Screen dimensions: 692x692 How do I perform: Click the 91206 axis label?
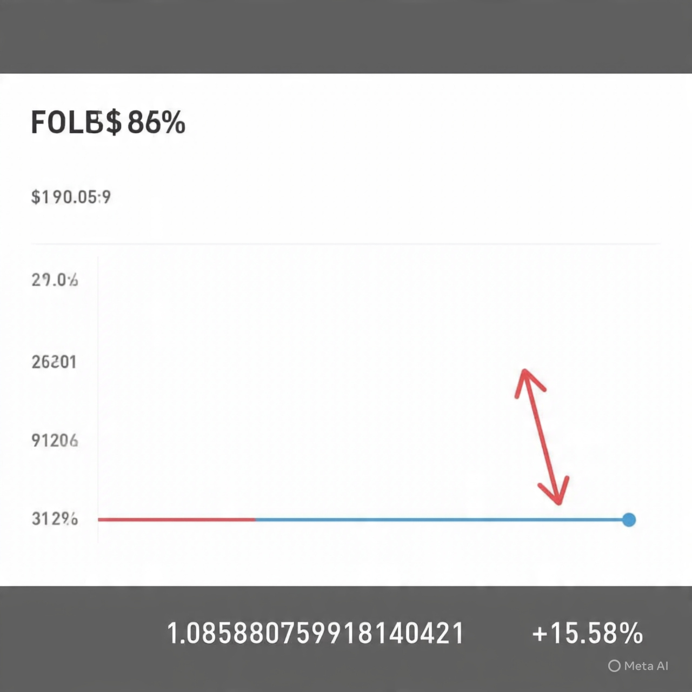pos(55,441)
